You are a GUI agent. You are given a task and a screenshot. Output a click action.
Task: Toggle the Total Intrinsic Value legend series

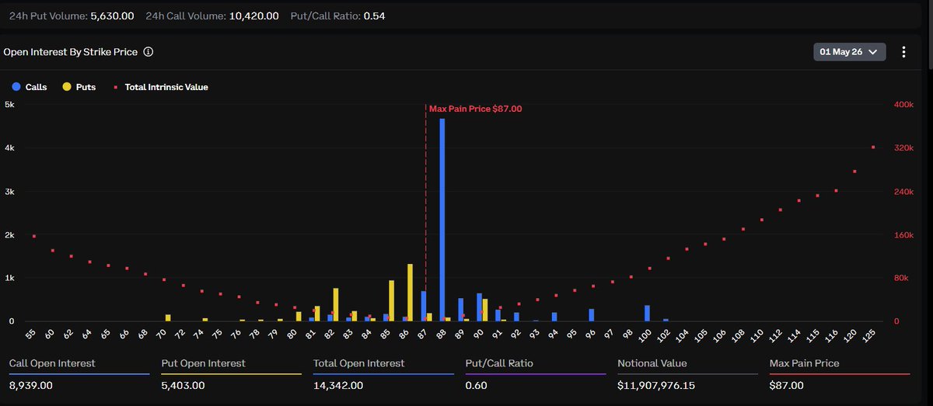[x=161, y=87]
